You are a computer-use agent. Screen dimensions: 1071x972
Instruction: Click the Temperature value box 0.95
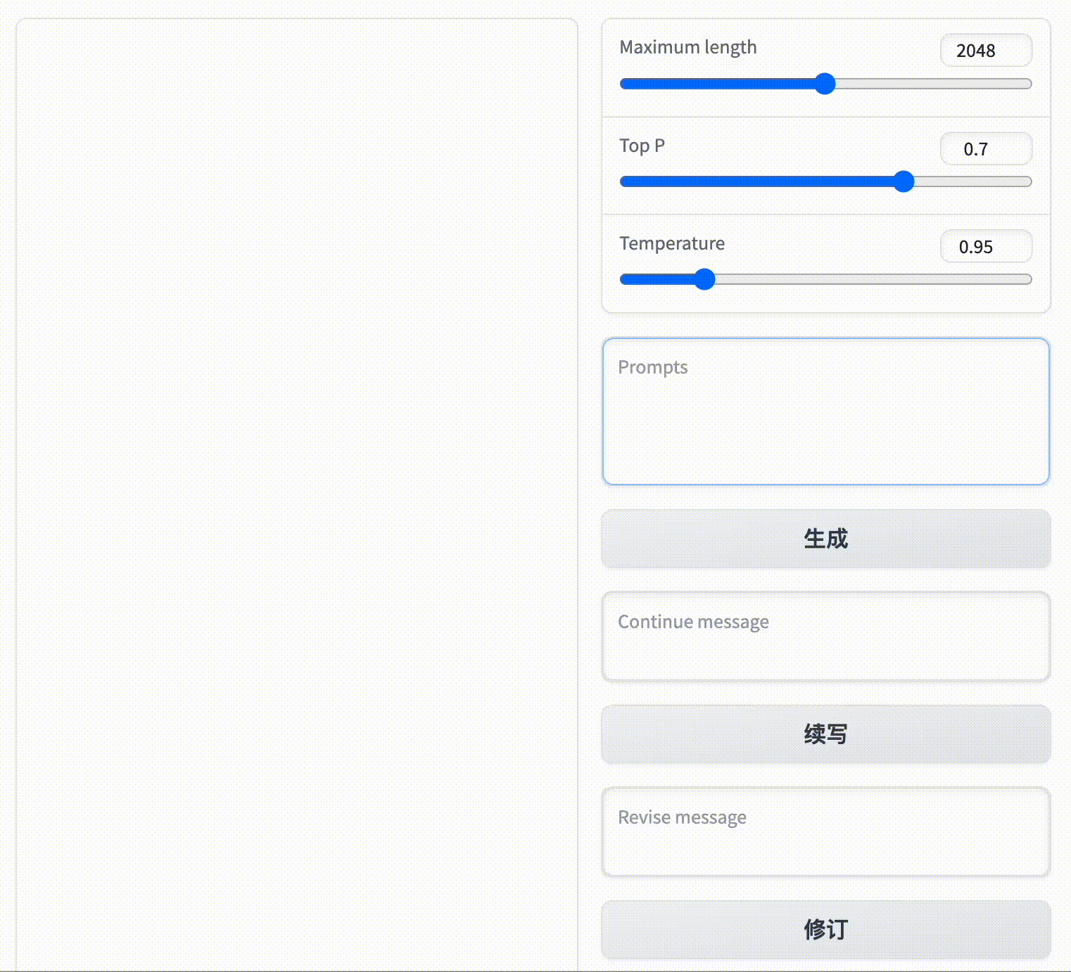tap(986, 247)
